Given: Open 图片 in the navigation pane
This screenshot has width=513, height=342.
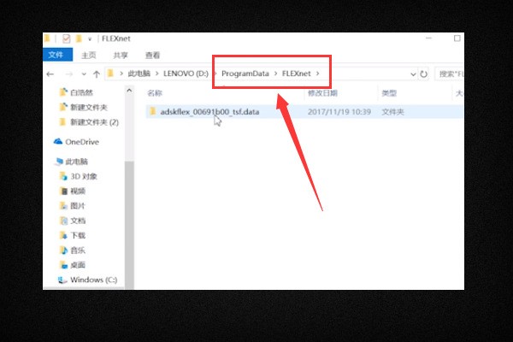Looking at the screenshot, I should (x=78, y=206).
